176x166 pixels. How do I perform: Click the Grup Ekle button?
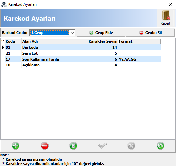(101, 33)
